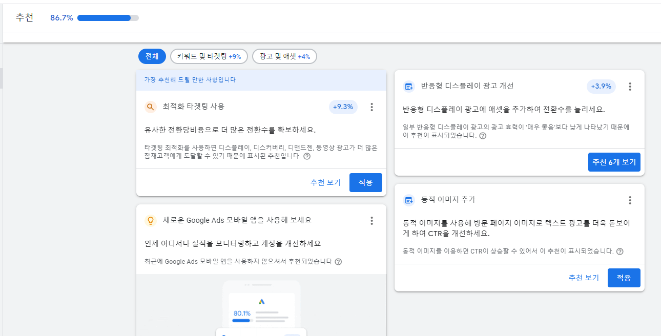Click help icon in 모바일 앱 card description
This screenshot has width=661, height=336.
(x=338, y=262)
